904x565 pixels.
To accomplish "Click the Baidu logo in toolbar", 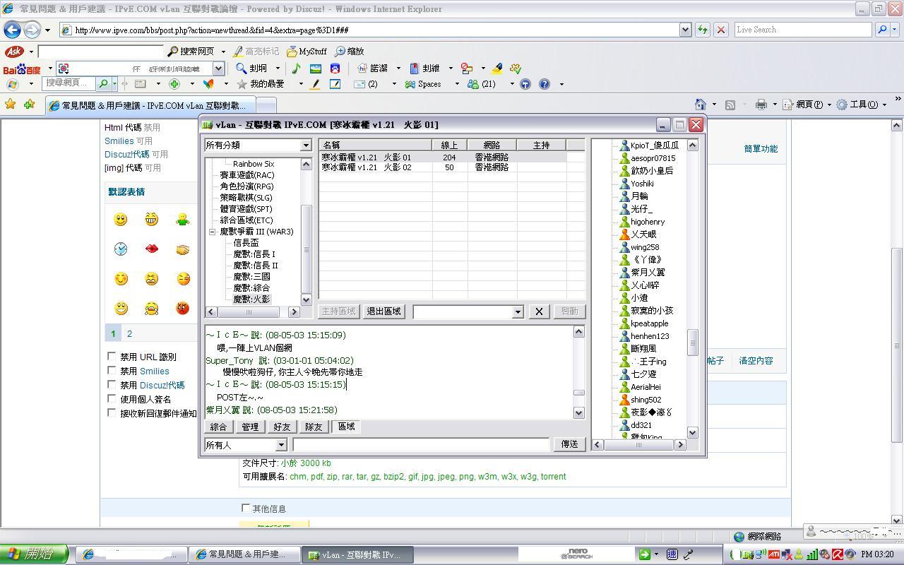I will pos(22,69).
